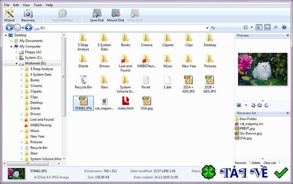
Task: Click the Save Disk icon
Action: (x=97, y=15)
